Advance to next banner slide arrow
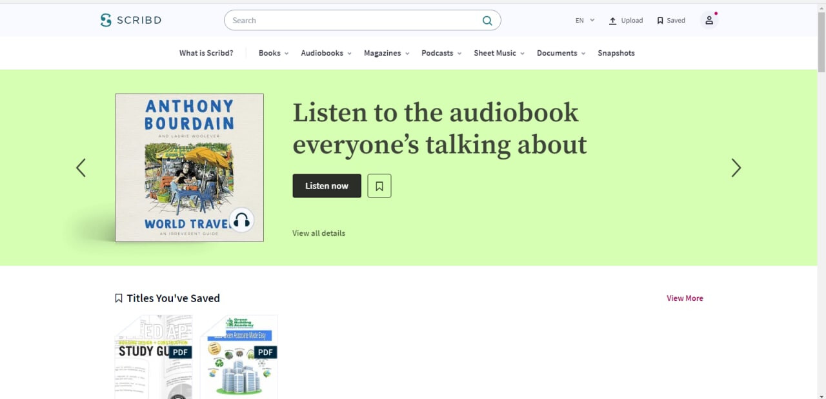This screenshot has height=399, width=826. [736, 168]
